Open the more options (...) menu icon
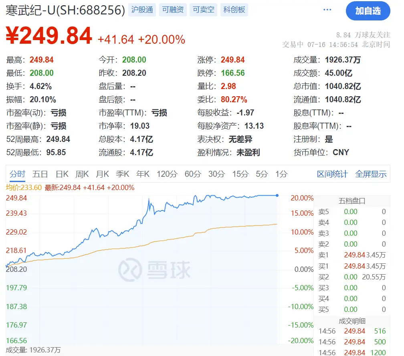The image size is (404, 356). [x=327, y=9]
